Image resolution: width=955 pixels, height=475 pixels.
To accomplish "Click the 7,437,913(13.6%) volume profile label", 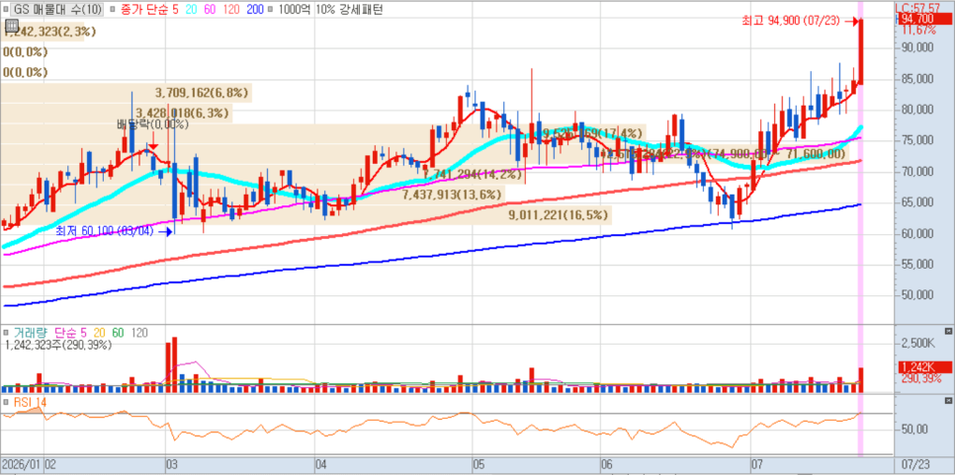I will (x=453, y=194).
